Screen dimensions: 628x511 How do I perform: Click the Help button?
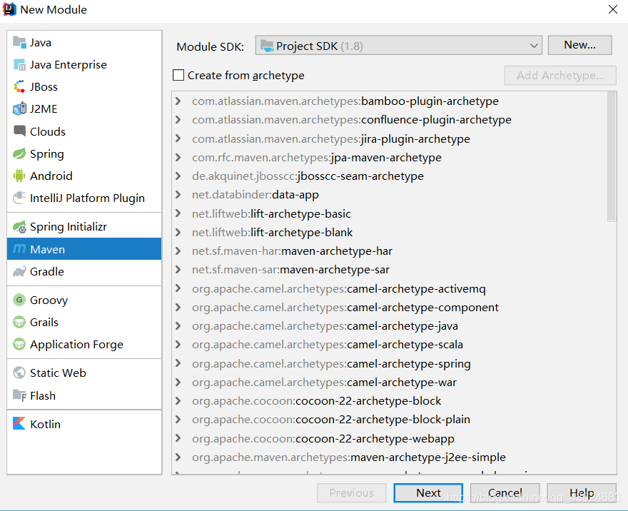pyautogui.click(x=582, y=492)
